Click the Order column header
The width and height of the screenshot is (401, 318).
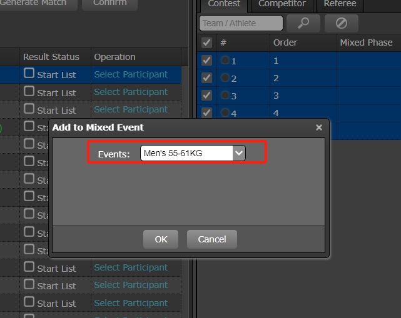[x=285, y=42]
